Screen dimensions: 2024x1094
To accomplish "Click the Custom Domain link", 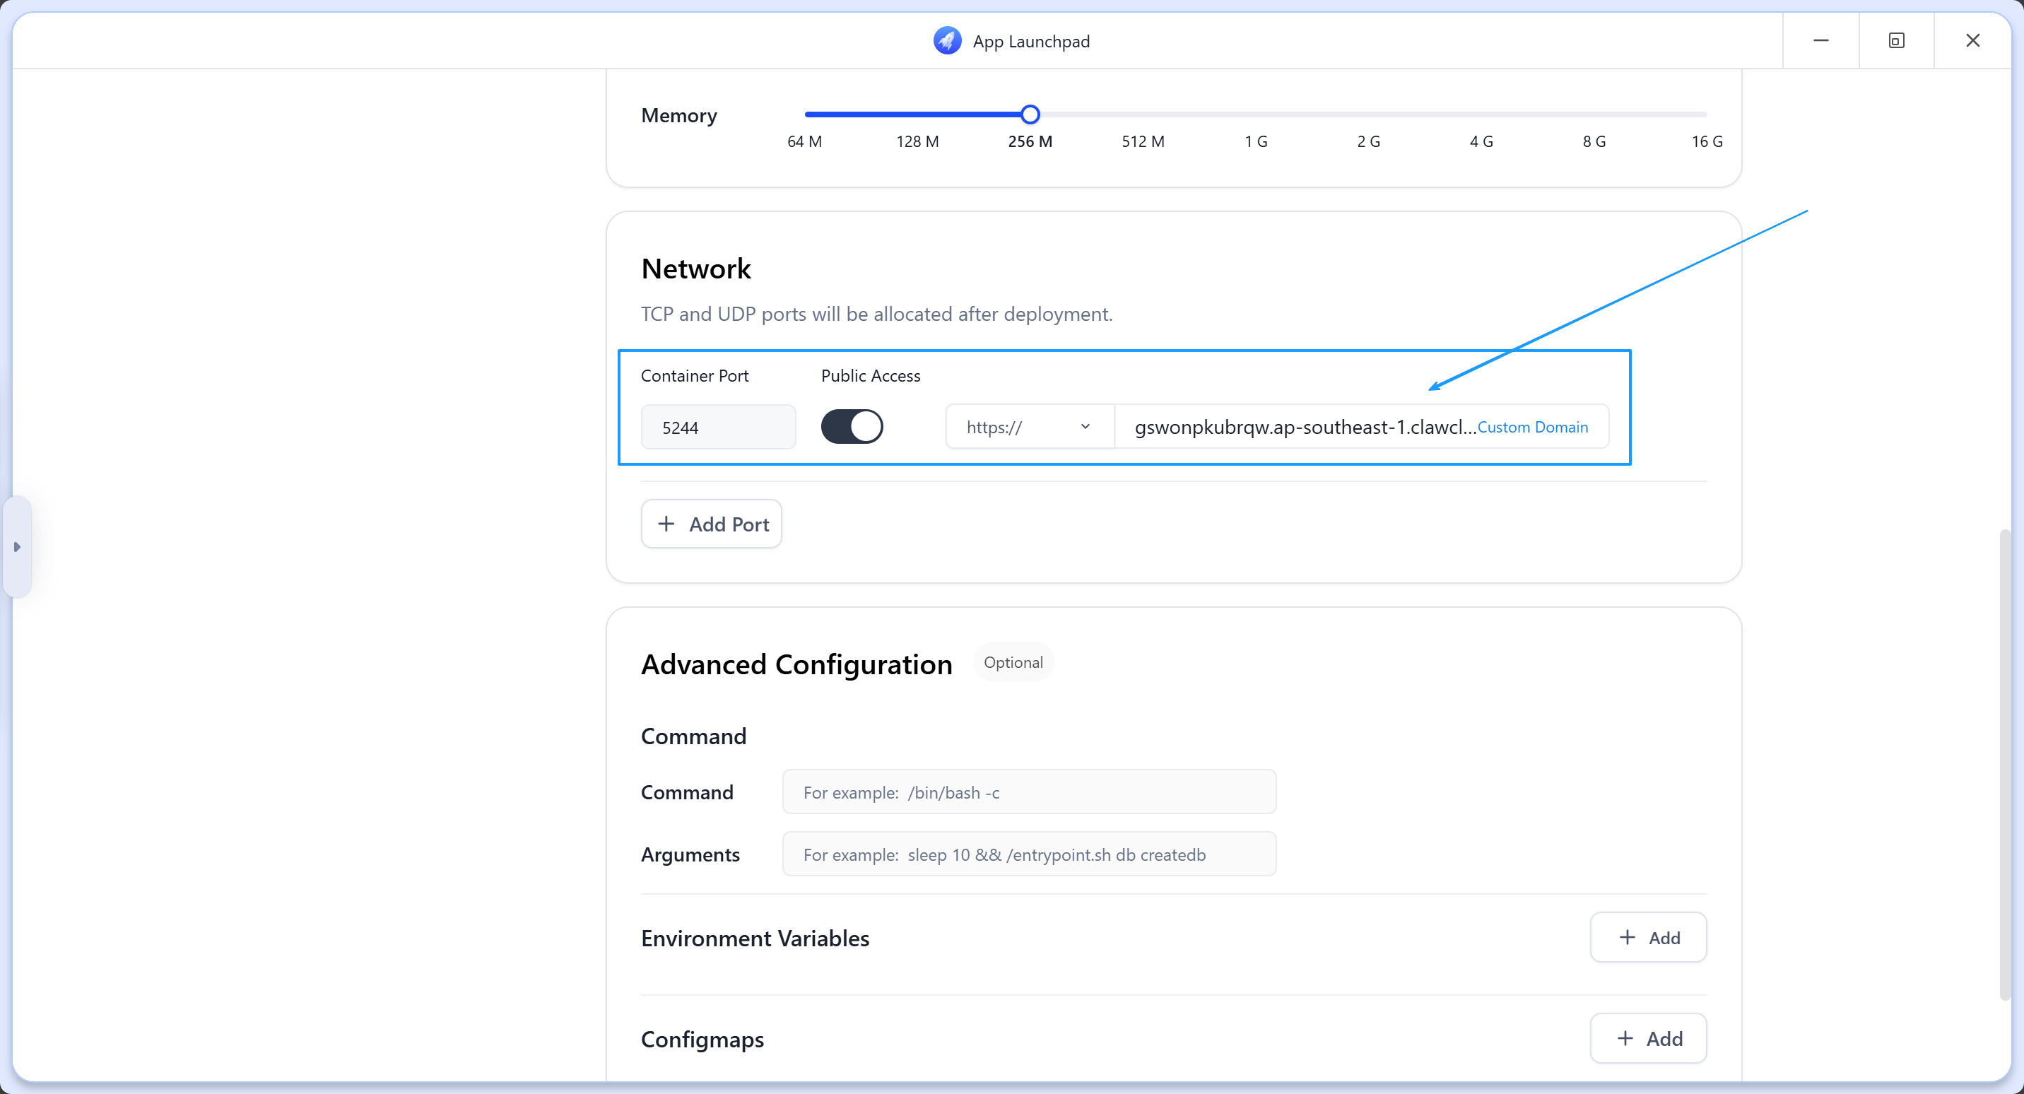I will [x=1533, y=427].
